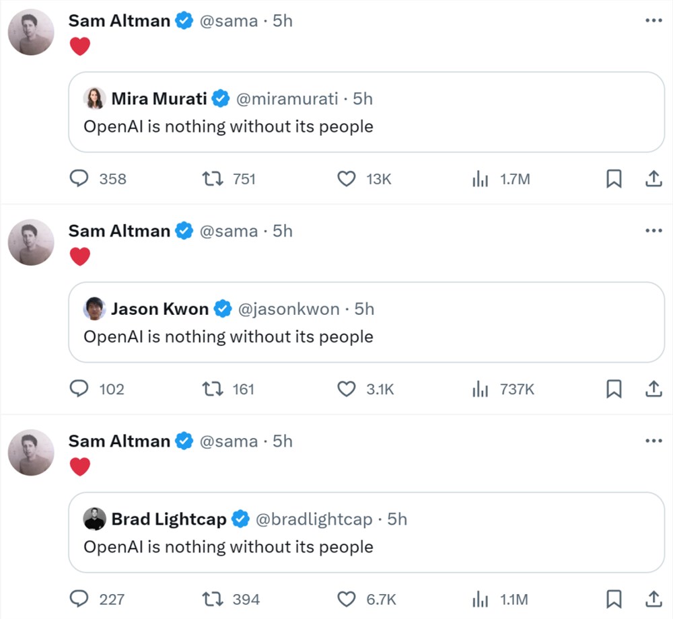Reply to the tweet with 102 replies

(79, 389)
